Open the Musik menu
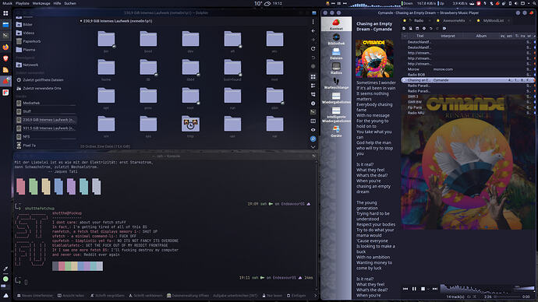Image resolution: width=538 pixels, height=302 pixels. click(7, 3)
